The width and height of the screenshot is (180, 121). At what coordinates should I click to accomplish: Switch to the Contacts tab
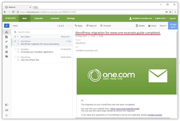coord(55,18)
